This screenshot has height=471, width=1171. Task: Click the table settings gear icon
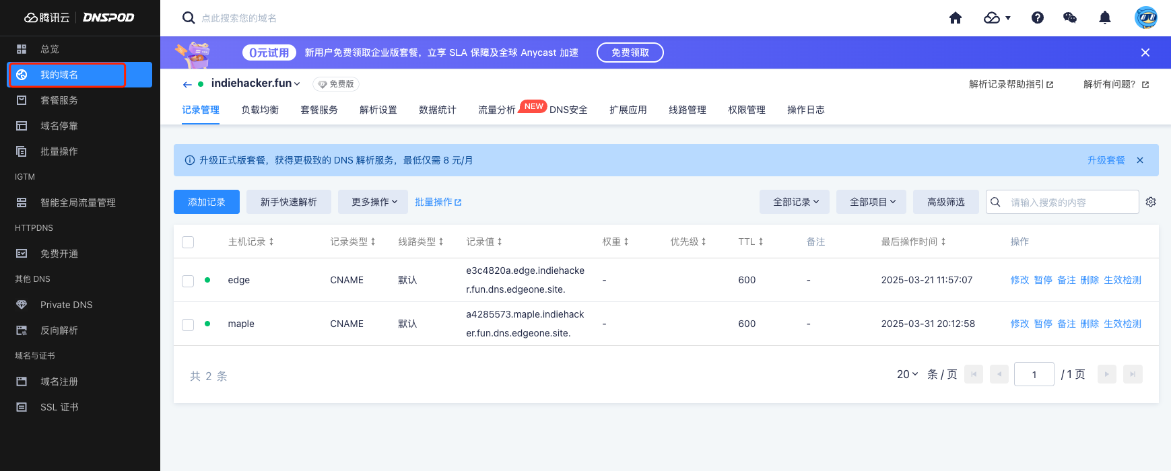pos(1151,202)
